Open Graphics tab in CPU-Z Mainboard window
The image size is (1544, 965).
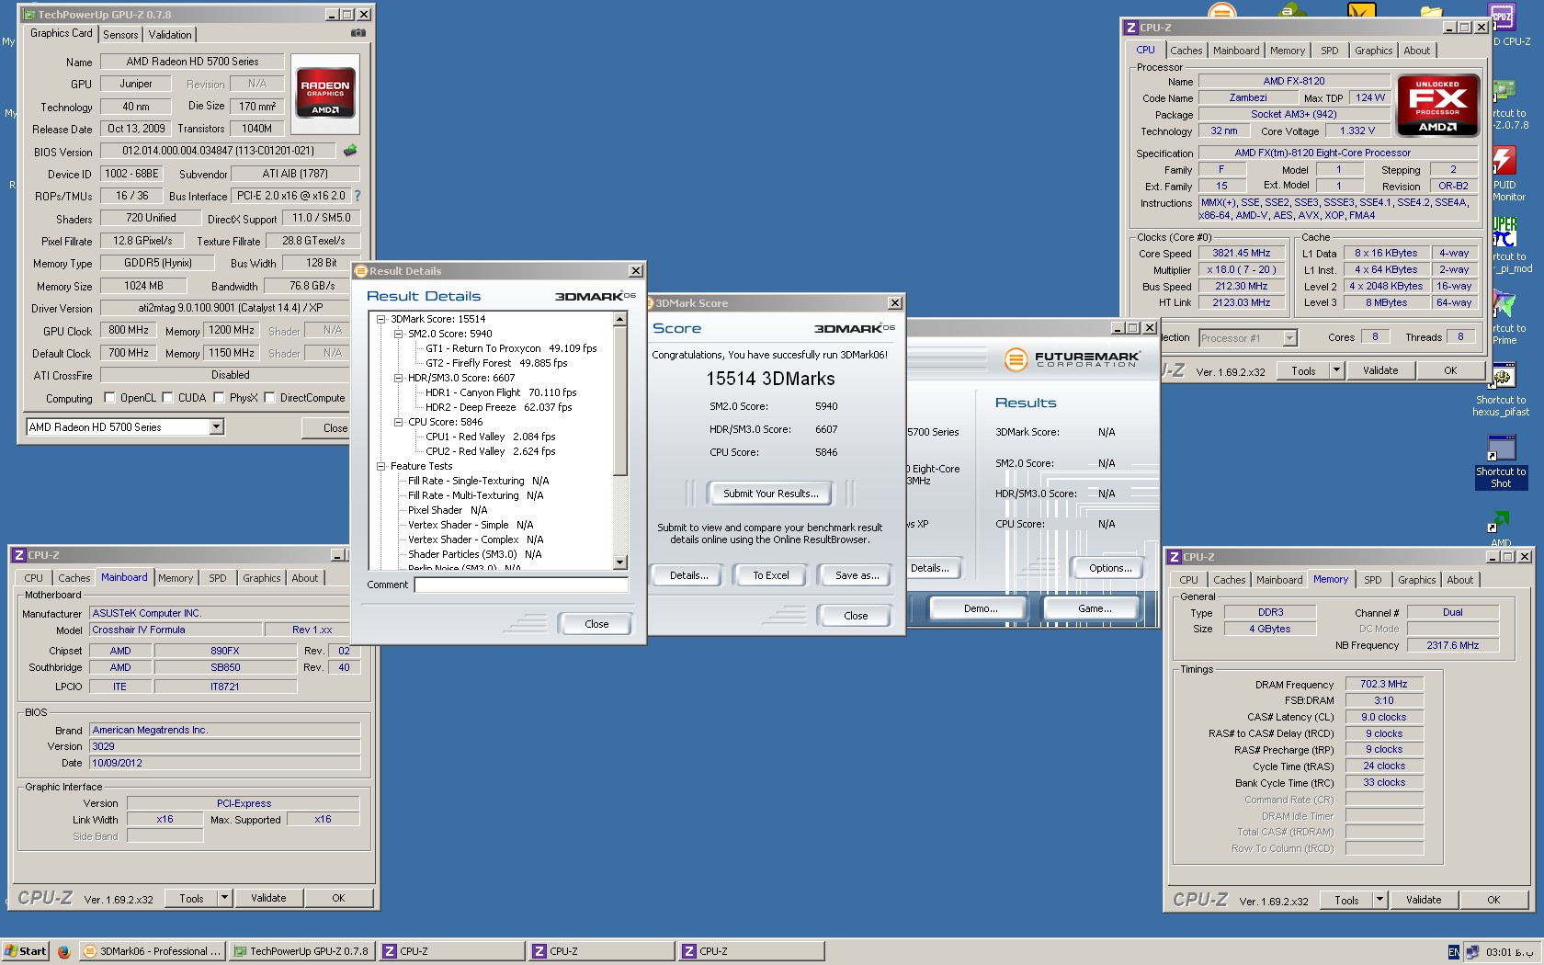point(261,578)
